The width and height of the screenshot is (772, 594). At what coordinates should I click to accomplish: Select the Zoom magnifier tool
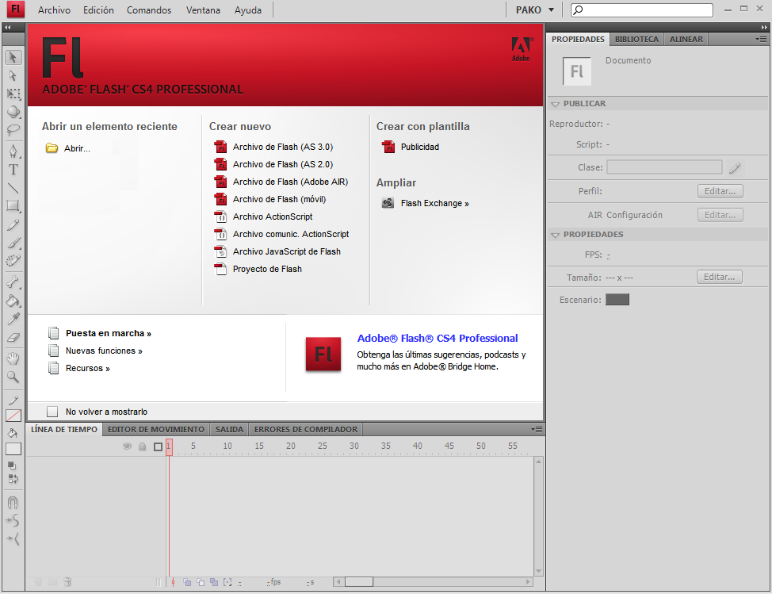(x=13, y=377)
